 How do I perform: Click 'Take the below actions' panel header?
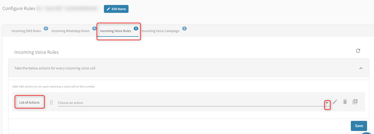[x=55, y=68]
